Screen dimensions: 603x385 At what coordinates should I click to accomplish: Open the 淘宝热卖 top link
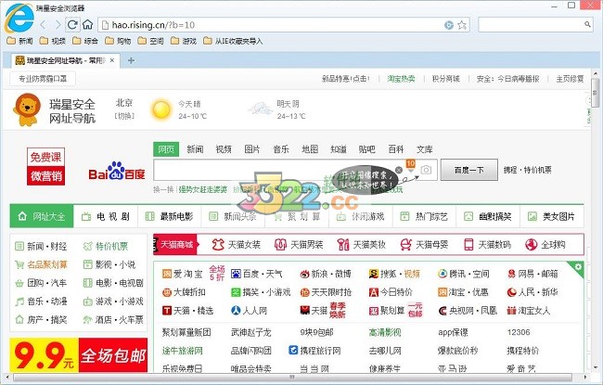(x=401, y=79)
